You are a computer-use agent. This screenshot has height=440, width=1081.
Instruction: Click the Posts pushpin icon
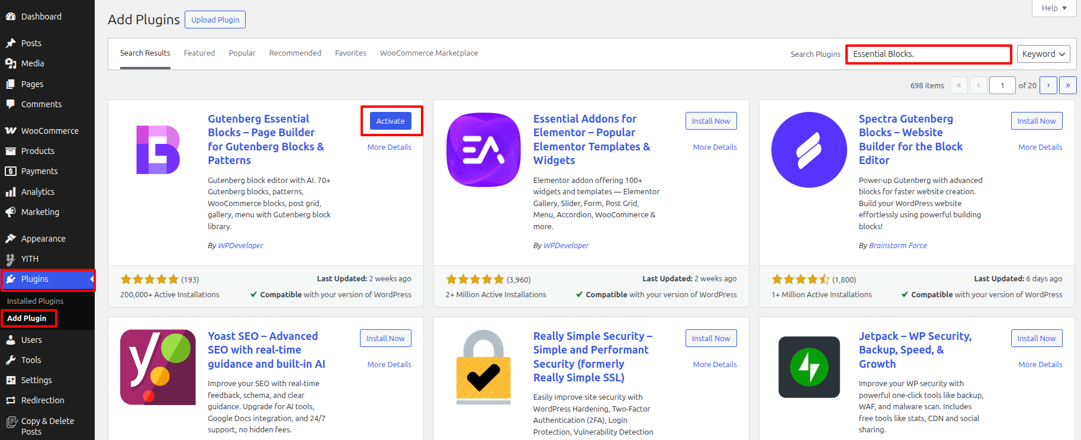point(11,43)
